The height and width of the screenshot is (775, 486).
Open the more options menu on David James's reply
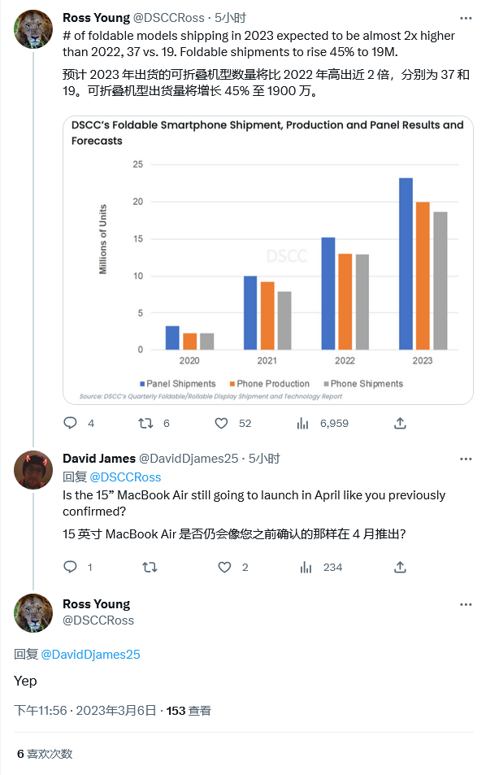466,457
